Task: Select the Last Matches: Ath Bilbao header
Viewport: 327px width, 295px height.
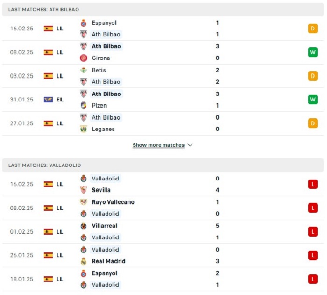Action: [x=163, y=9]
